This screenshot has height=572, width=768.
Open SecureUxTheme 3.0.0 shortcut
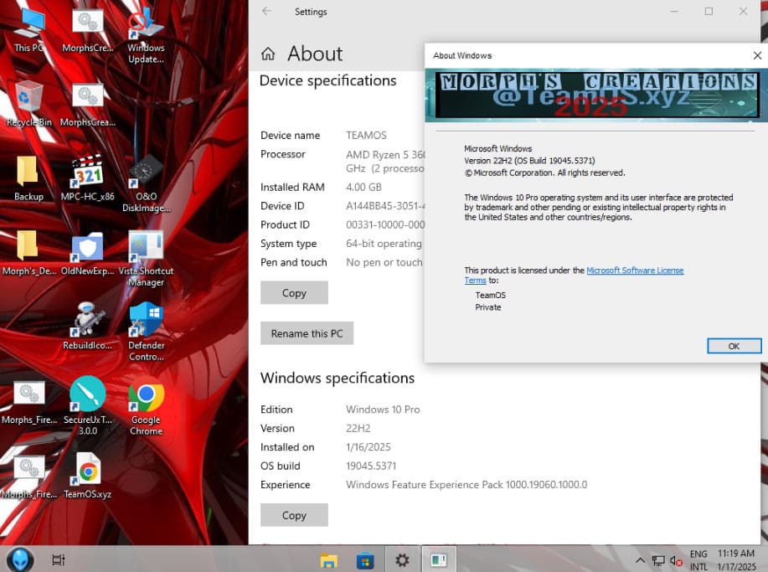tap(87, 405)
